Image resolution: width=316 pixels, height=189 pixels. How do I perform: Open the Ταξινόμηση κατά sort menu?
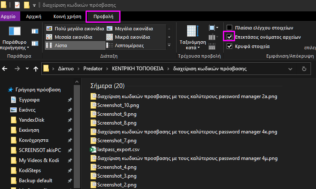[x=193, y=37]
